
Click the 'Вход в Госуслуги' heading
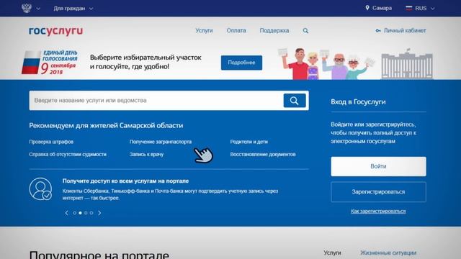pos(358,102)
